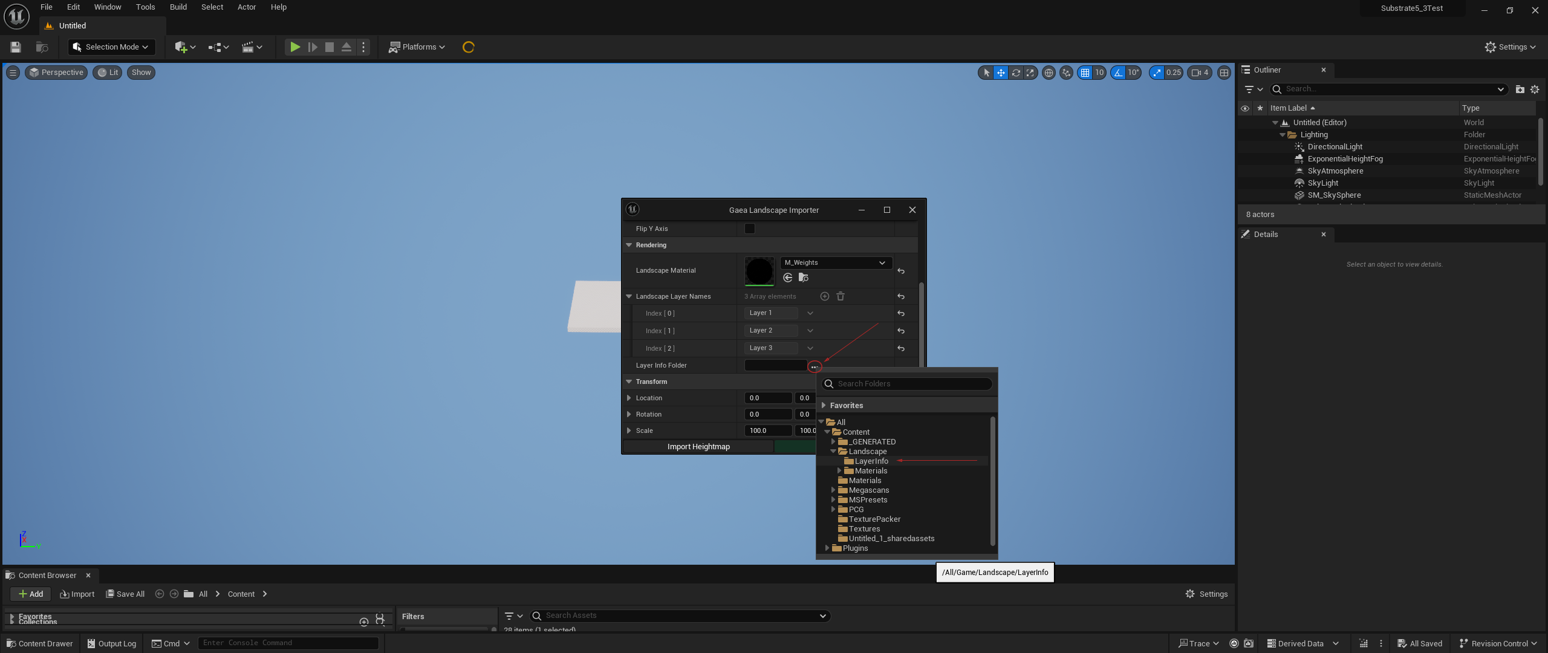Toggle the Flip Y Axis checkbox
The image size is (1548, 653).
pyautogui.click(x=750, y=229)
